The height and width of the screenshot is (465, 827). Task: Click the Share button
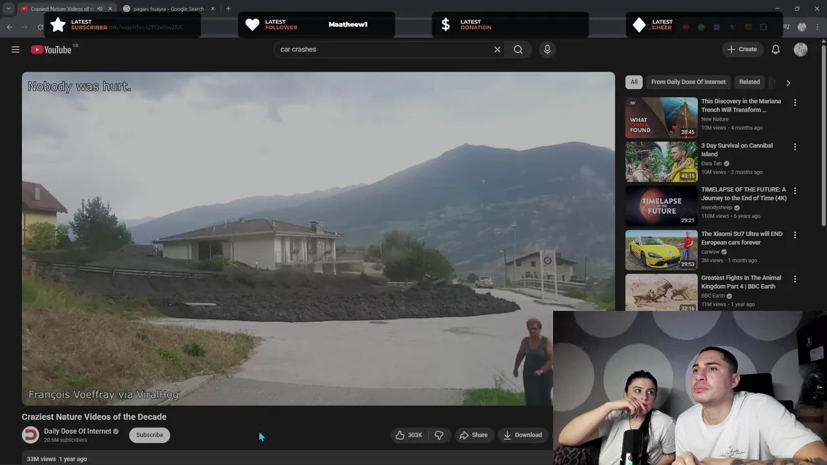(x=474, y=435)
